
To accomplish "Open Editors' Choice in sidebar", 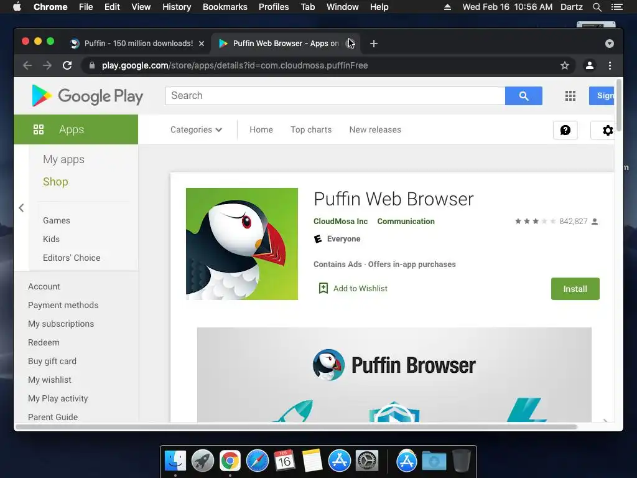I will click(72, 258).
